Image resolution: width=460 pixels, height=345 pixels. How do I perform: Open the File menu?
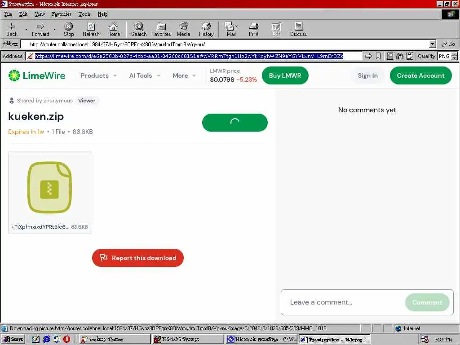(8, 14)
